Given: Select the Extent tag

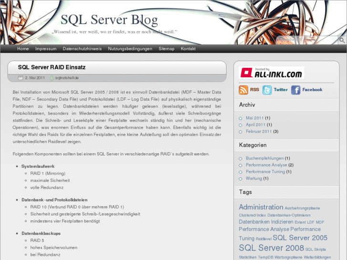Looking at the screenshot, I should coord(300,222).
